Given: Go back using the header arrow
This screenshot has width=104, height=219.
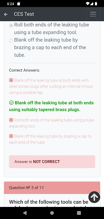Looking at the screenshot, I should coord(6,14).
